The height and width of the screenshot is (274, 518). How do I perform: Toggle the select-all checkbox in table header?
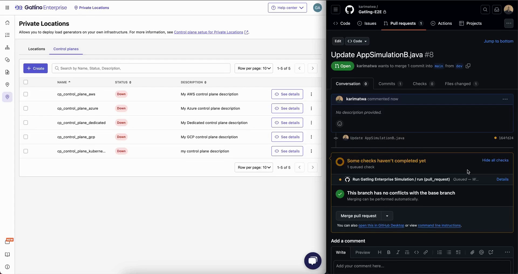(x=26, y=82)
